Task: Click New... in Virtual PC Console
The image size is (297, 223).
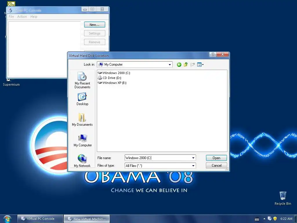Action: 95,25
